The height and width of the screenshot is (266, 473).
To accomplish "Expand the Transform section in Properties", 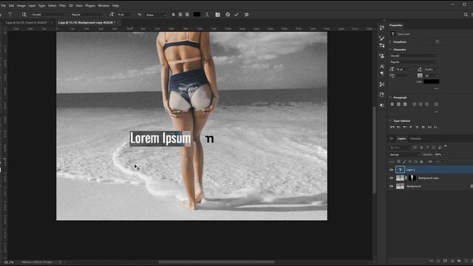I will (390, 42).
